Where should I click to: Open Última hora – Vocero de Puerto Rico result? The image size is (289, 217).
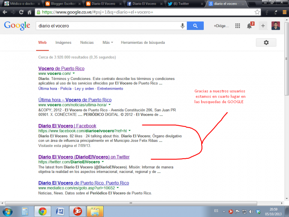coord(75,100)
